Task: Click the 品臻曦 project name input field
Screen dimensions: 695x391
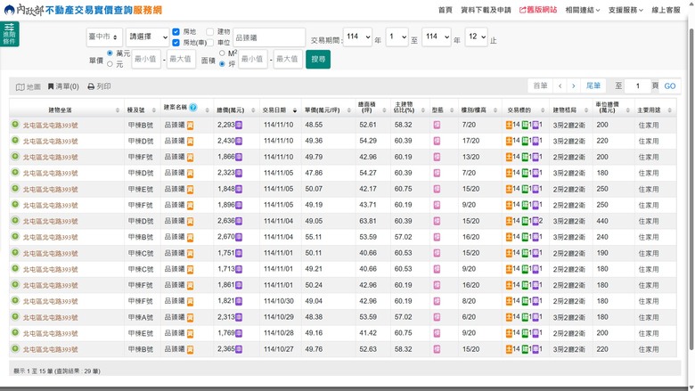Action: (269, 37)
